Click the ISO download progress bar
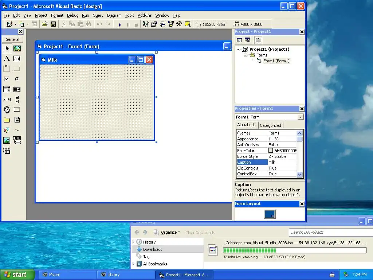This screenshot has width=373, height=280. pyautogui.click(x=295, y=250)
